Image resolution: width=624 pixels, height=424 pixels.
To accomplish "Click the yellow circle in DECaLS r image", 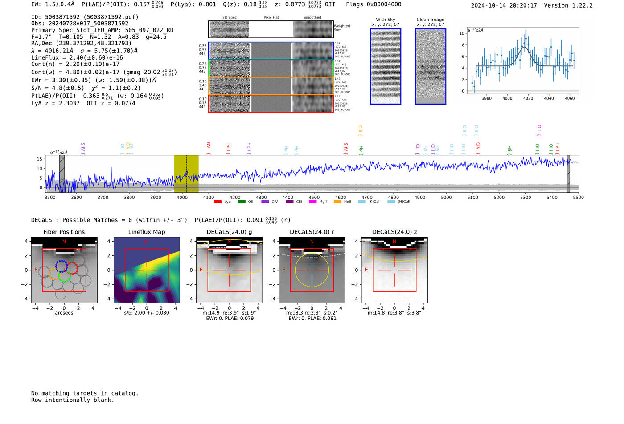I will tap(312, 270).
